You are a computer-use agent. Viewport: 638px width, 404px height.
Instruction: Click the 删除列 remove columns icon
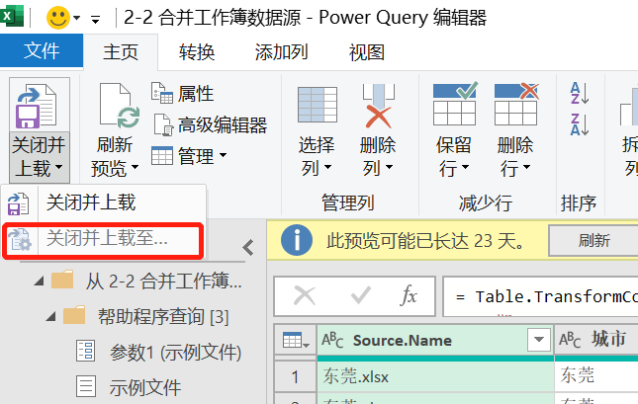pos(379,106)
